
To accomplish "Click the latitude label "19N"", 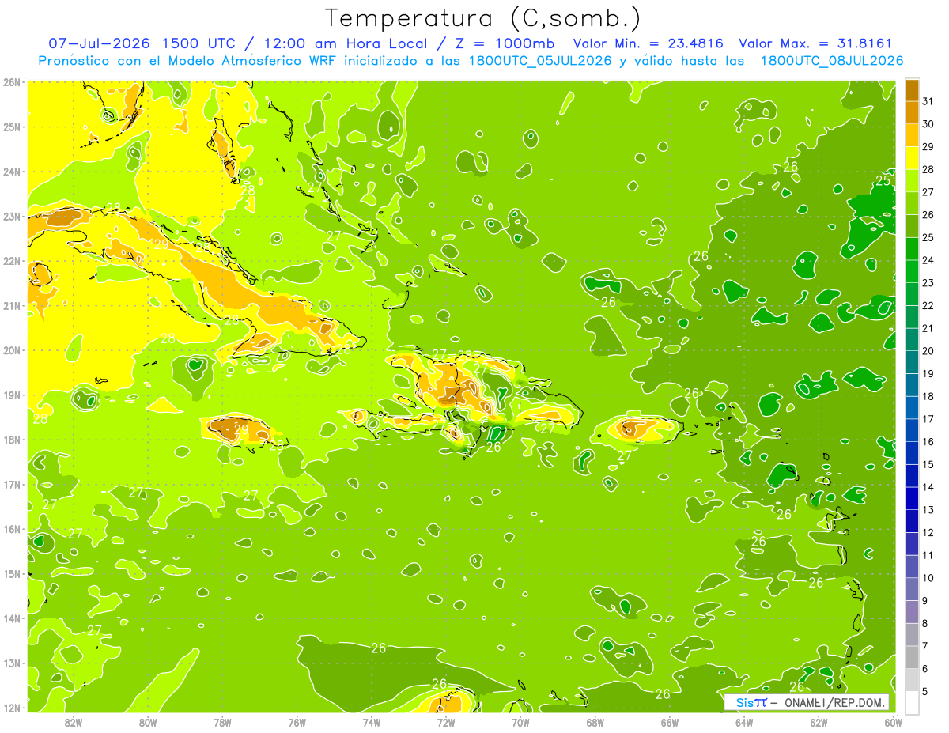I will (11, 395).
